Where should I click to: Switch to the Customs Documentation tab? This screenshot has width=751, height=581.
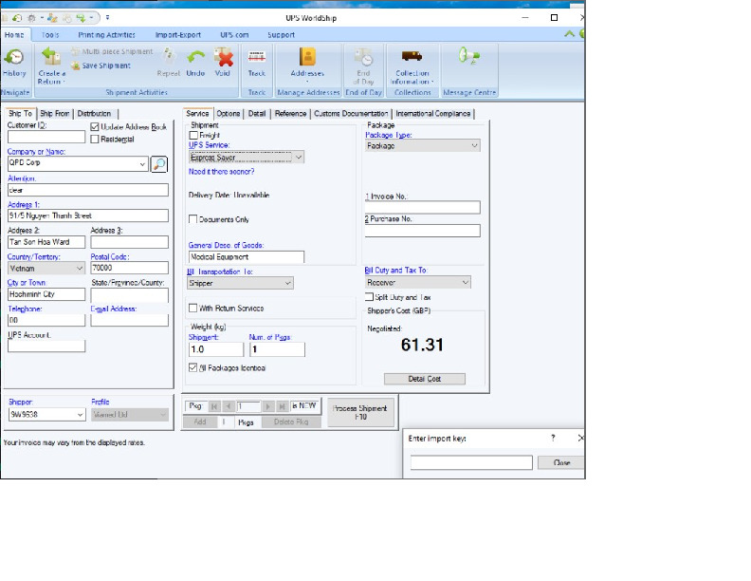click(x=350, y=114)
